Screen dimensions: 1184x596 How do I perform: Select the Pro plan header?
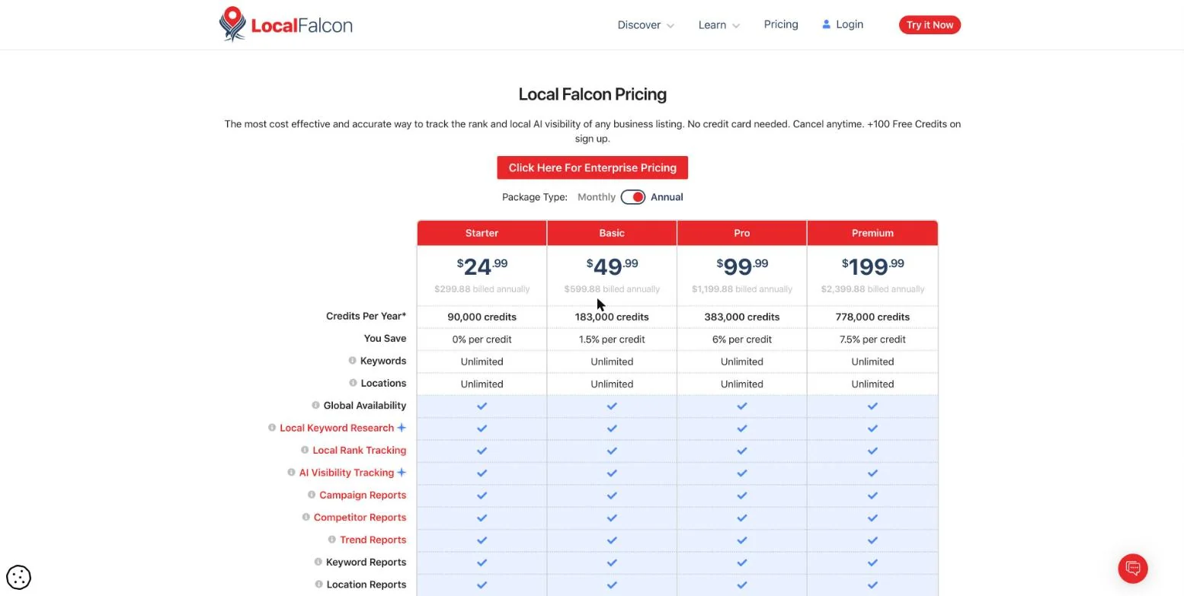pos(742,233)
